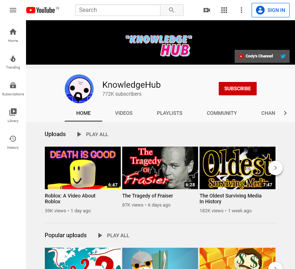Viewport: 295px width, 269px height.
Task: Open the world map question marks thumbnail
Action: click(x=83, y=258)
